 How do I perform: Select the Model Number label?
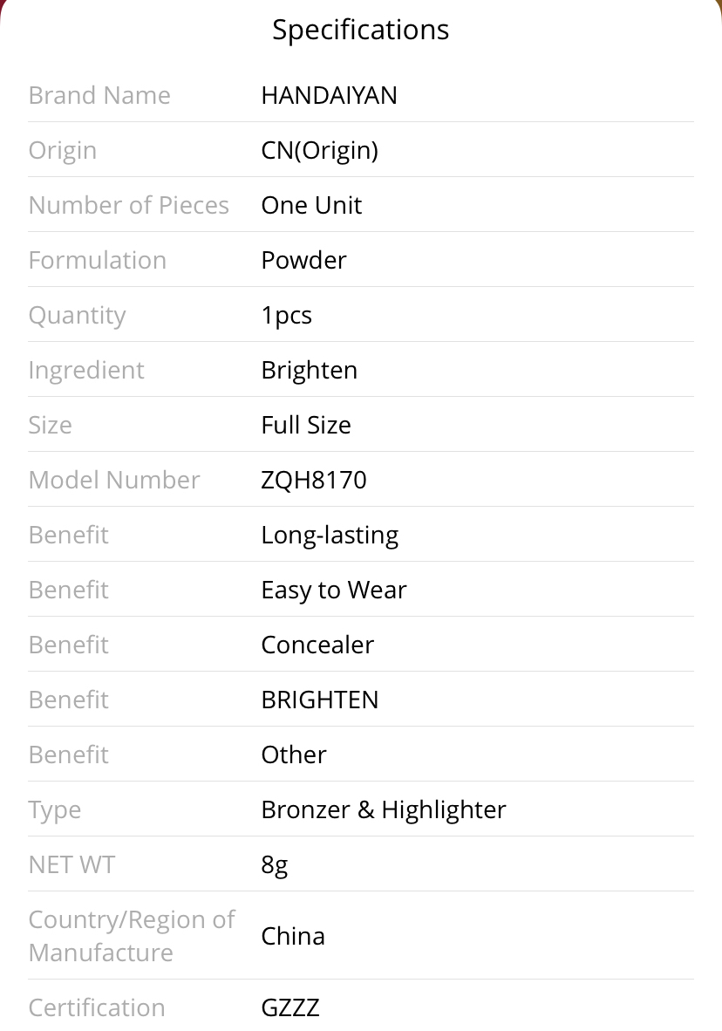point(113,480)
